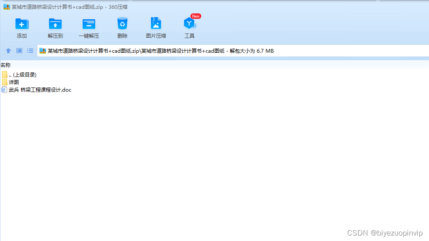Click the doc file icon beside 武兵
429x241 pixels.
click(4, 90)
